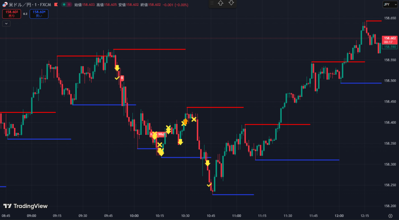Screen dimensions: 399x220
Task: Click the 10:00 time axis label
Action: click(x=134, y=216)
